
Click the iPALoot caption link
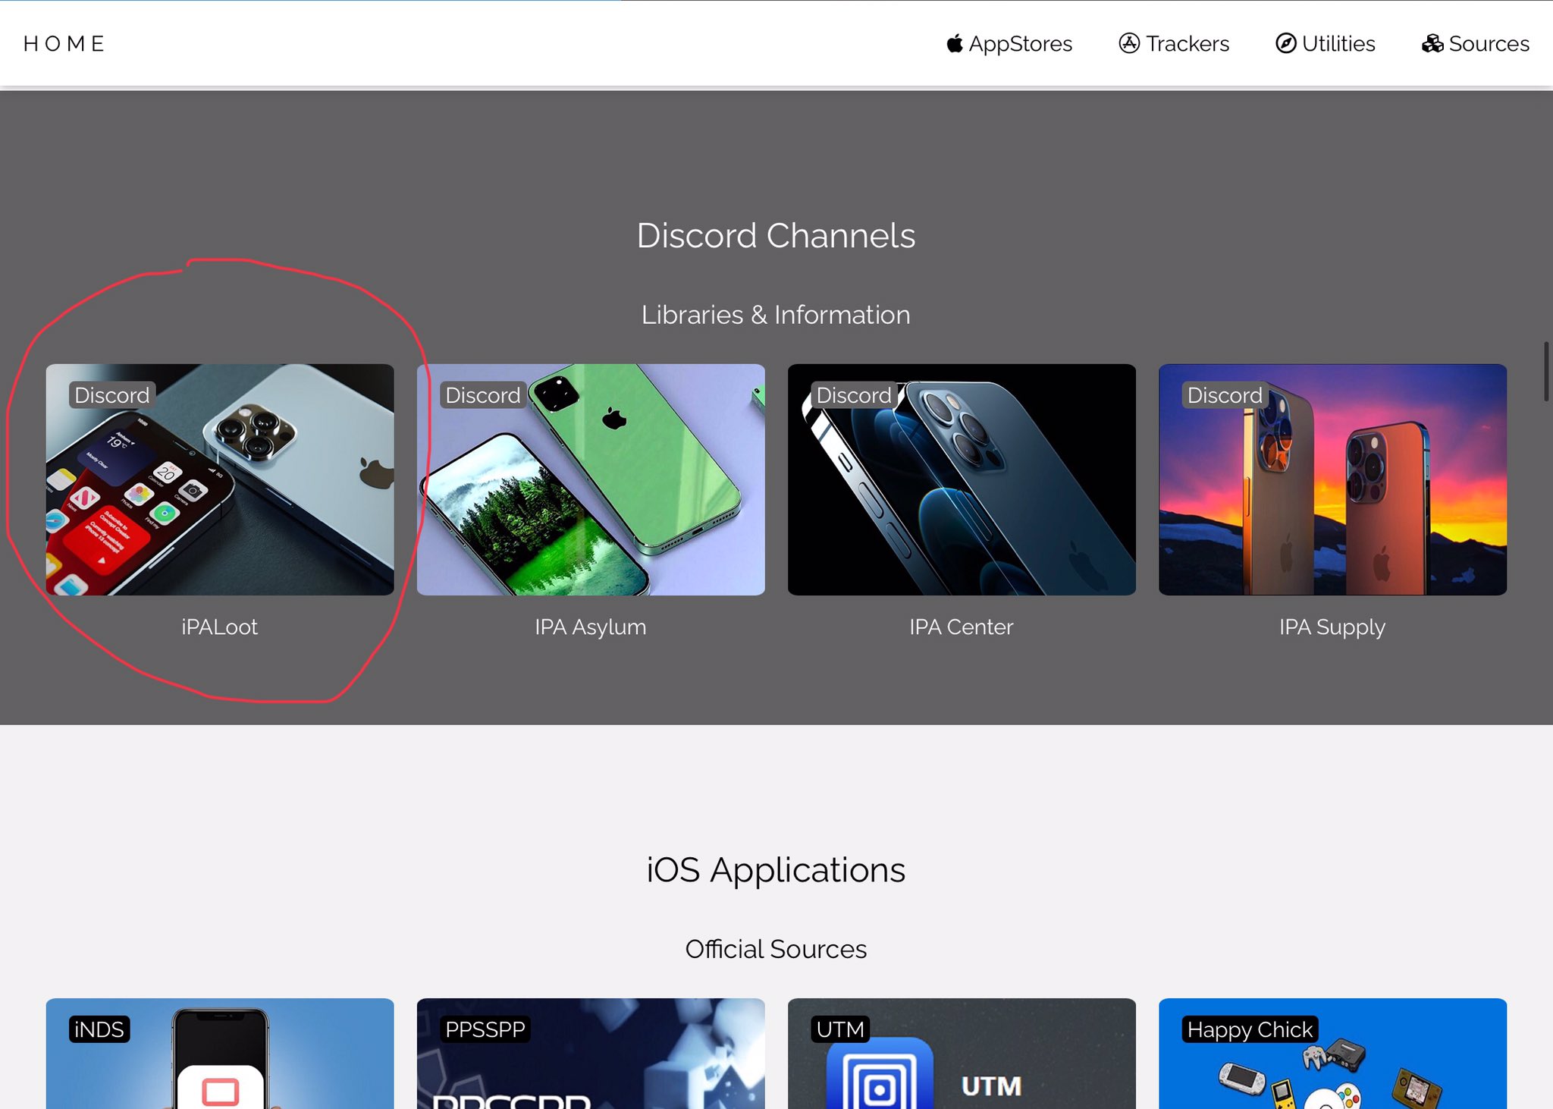click(220, 627)
